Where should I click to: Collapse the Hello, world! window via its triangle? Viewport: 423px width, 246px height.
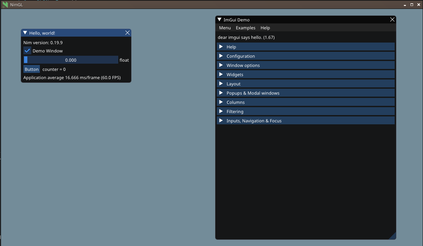25,32
